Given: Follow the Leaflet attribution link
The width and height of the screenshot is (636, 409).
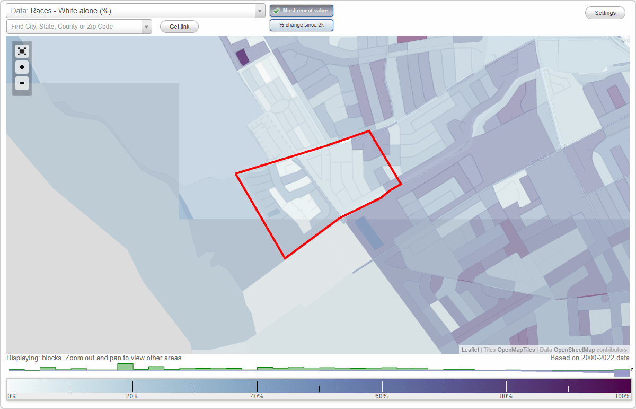Looking at the screenshot, I should 470,350.
